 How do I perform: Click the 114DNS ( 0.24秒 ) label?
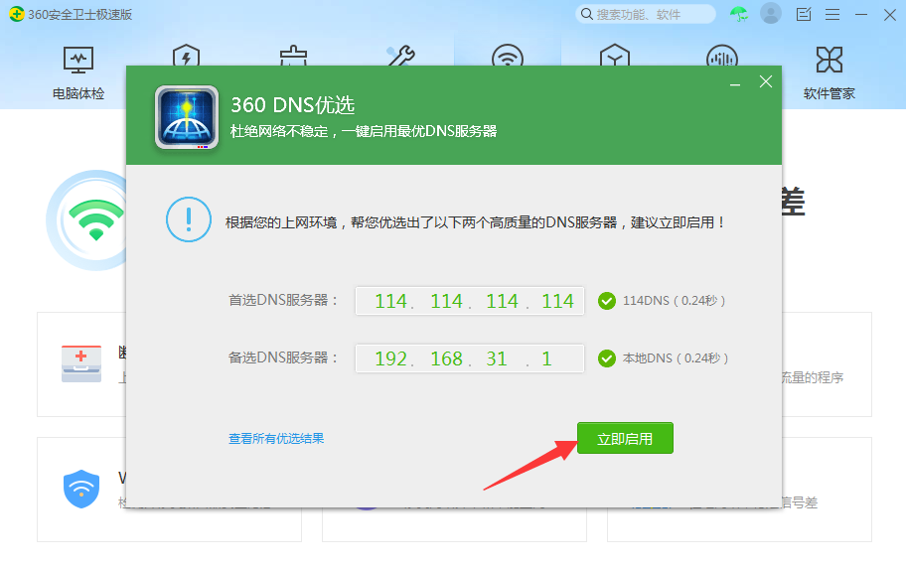click(x=674, y=301)
